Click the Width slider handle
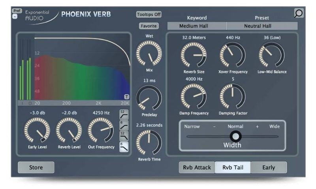This screenshot has height=189, width=316. tap(235, 137)
